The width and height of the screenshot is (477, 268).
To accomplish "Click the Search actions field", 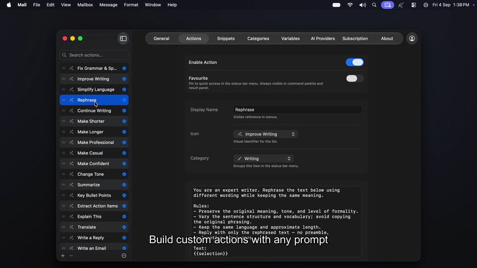I will (94, 55).
